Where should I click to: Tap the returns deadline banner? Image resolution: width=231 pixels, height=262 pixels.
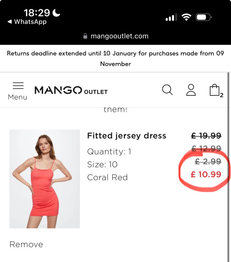click(x=115, y=58)
